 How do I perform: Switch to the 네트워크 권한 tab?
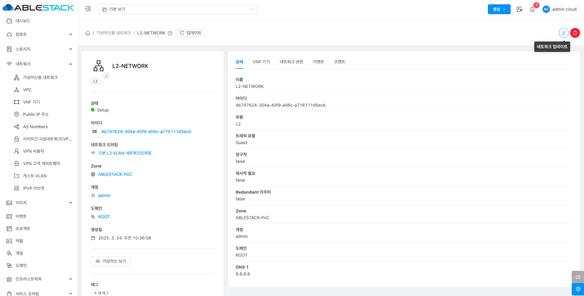[x=291, y=62]
